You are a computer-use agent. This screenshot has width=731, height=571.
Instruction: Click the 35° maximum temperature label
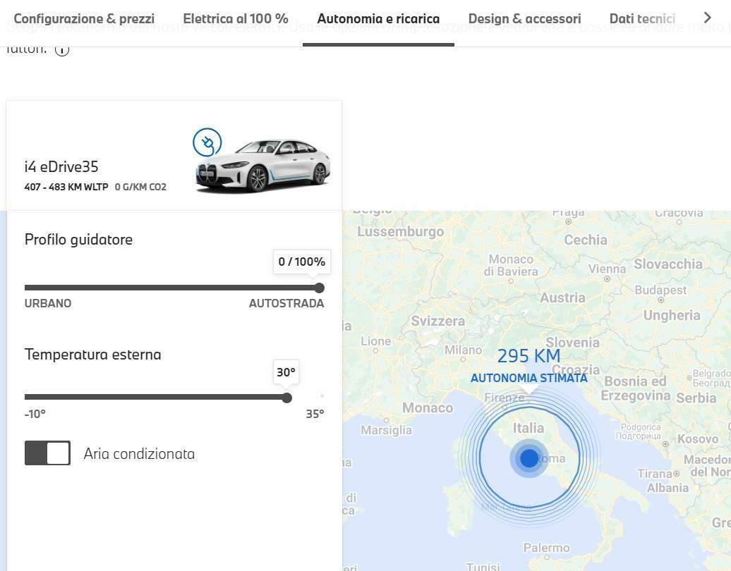tap(315, 414)
